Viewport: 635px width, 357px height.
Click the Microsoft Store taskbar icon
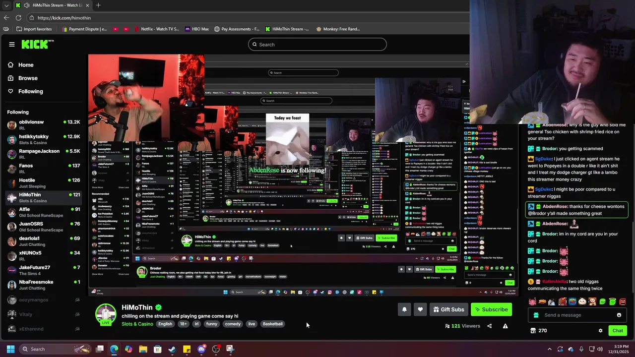point(158,349)
